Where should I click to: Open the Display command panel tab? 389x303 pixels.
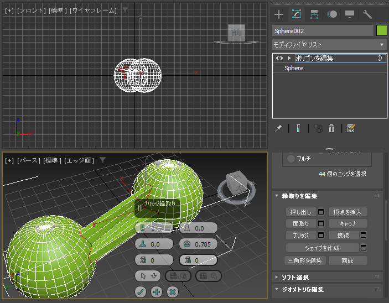coord(350,14)
